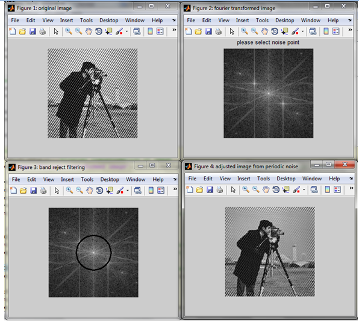Select Rotate 3D tool in Figure 3
The height and width of the screenshot is (324, 359).
pos(99,190)
